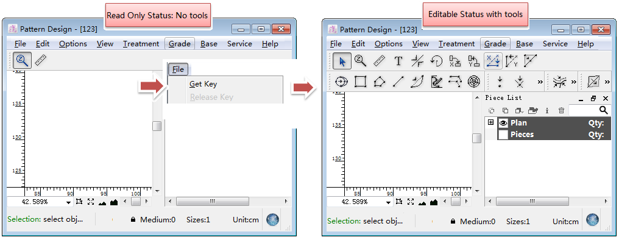
Task: Choose the rectangle drawing tool
Action: point(360,82)
